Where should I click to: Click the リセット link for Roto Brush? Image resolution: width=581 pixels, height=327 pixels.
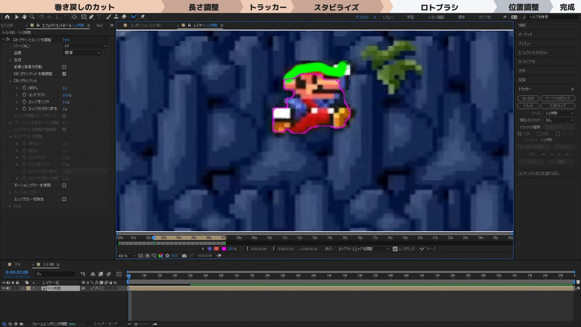[66, 39]
